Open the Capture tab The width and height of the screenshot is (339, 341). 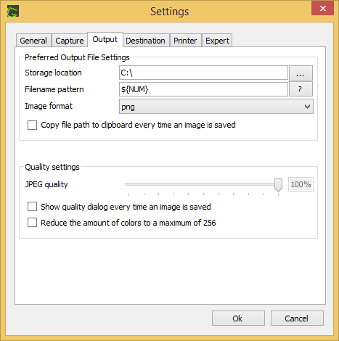coord(70,41)
